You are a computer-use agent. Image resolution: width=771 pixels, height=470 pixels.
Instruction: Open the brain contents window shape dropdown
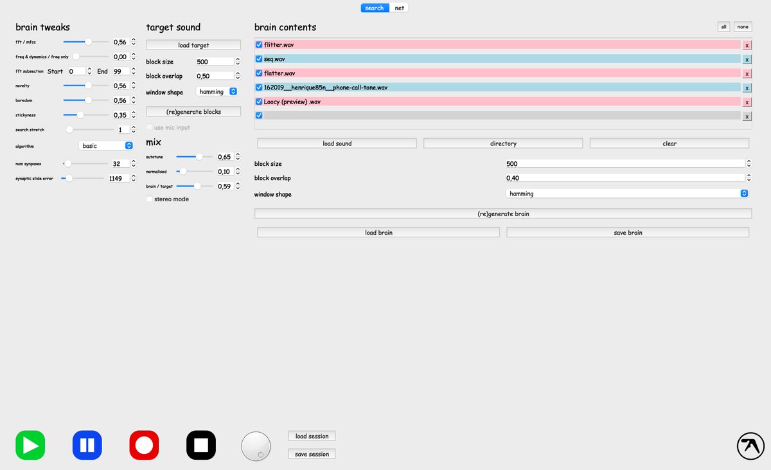point(628,194)
